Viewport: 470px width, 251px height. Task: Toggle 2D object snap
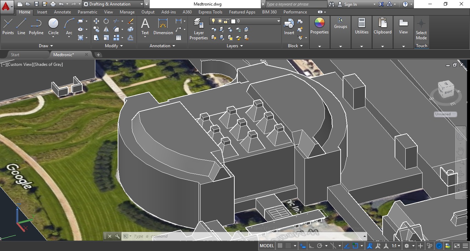355,246
